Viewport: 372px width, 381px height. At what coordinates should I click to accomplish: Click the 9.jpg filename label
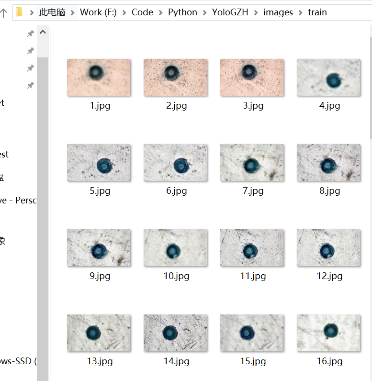[100, 276]
